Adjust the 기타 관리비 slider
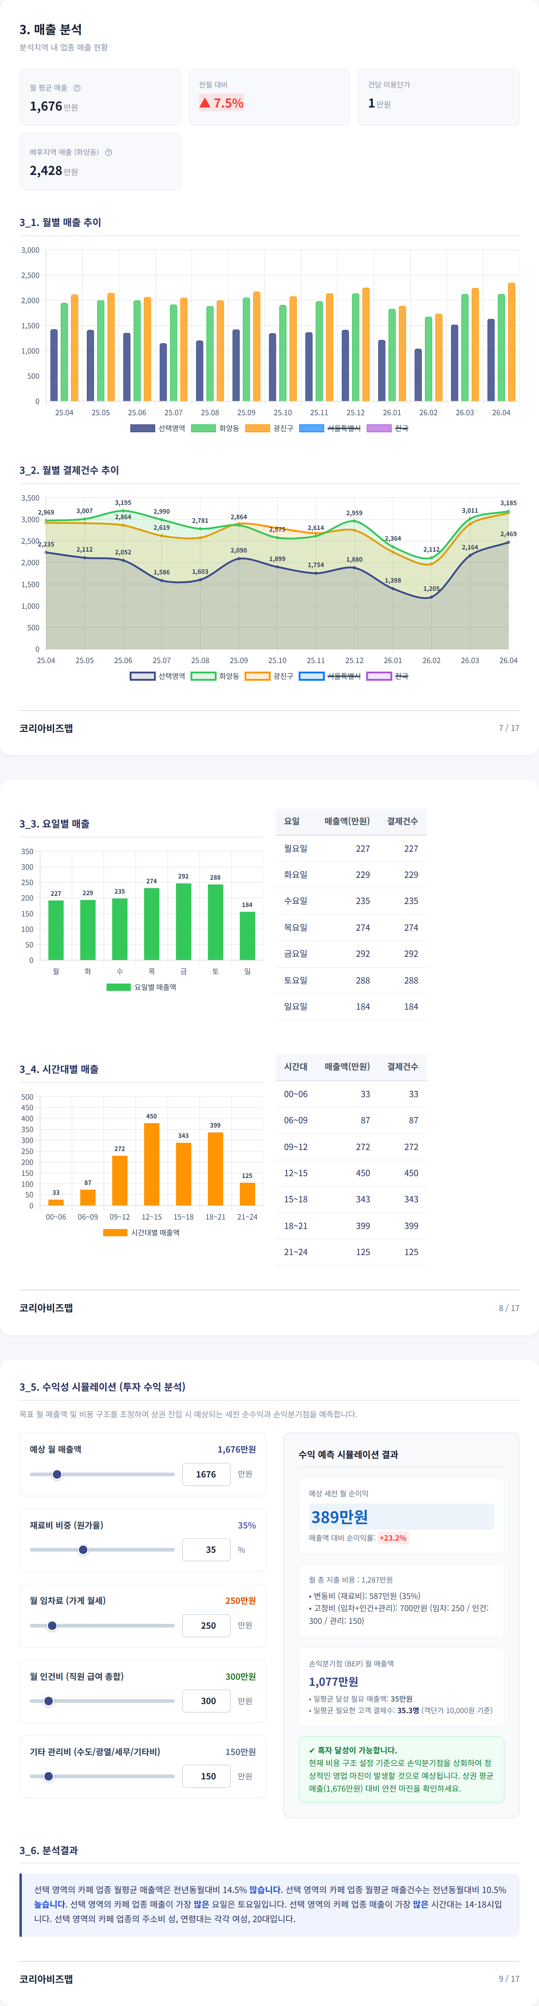The image size is (539, 2006). 102,1776
